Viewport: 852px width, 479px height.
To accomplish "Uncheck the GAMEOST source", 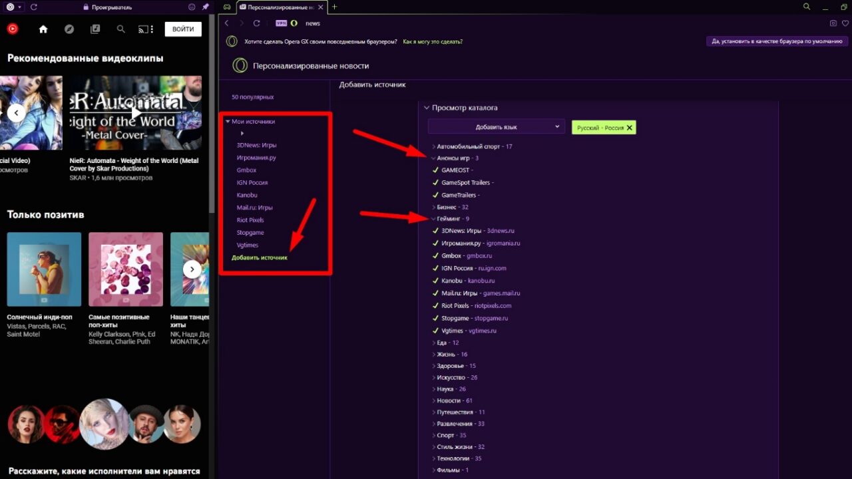I will (435, 170).
